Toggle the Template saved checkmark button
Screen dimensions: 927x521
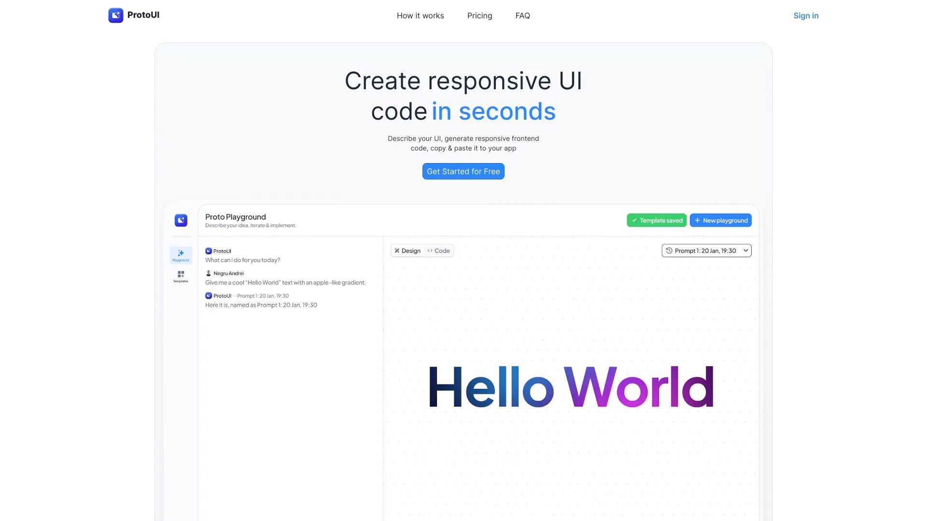point(657,220)
